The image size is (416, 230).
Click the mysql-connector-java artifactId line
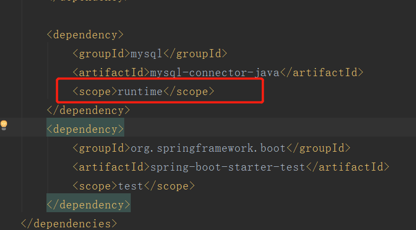pyautogui.click(x=218, y=73)
